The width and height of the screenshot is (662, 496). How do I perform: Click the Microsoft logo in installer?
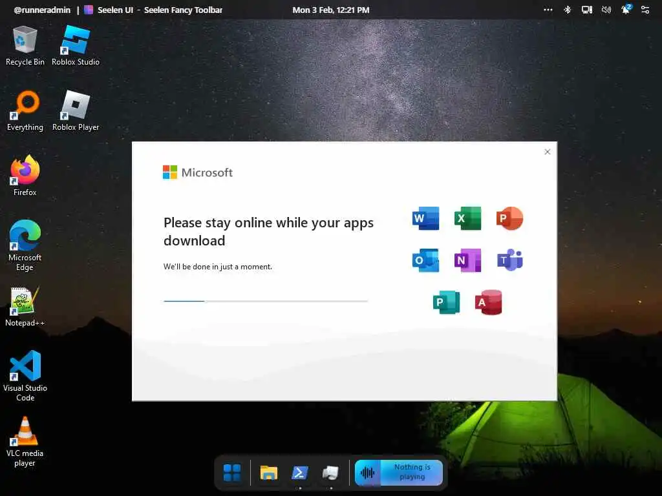click(x=198, y=172)
